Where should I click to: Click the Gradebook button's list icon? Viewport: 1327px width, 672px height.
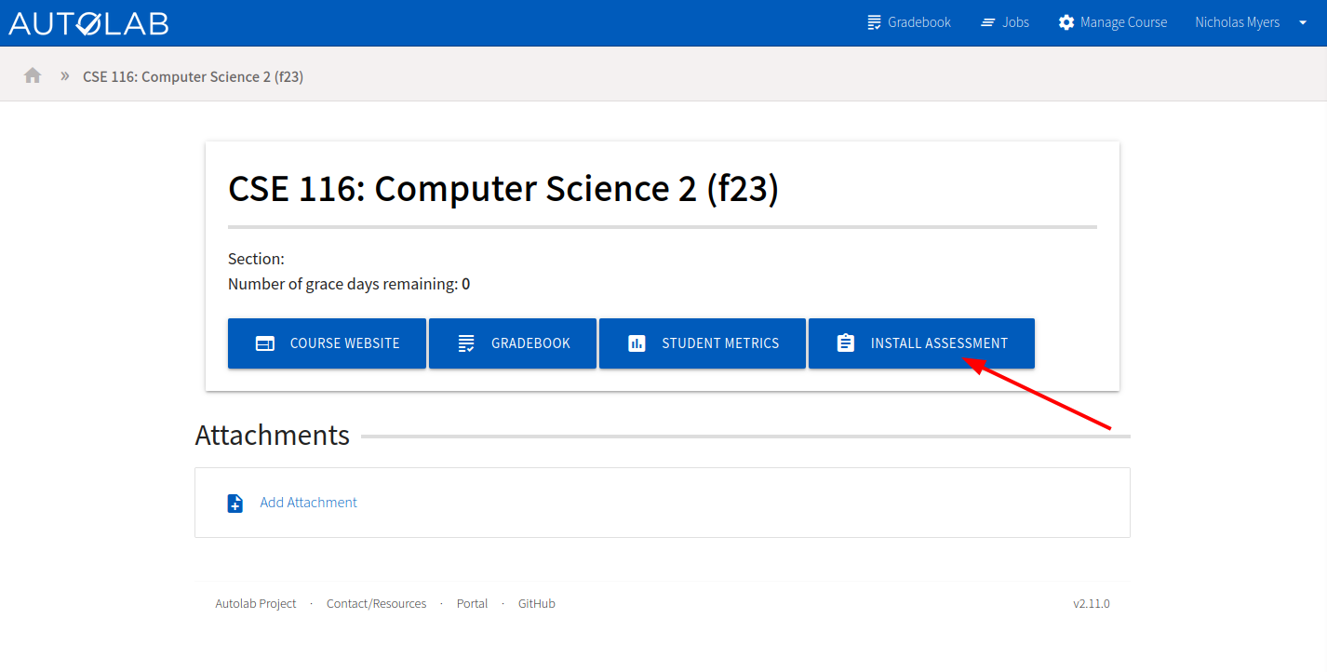pyautogui.click(x=466, y=343)
